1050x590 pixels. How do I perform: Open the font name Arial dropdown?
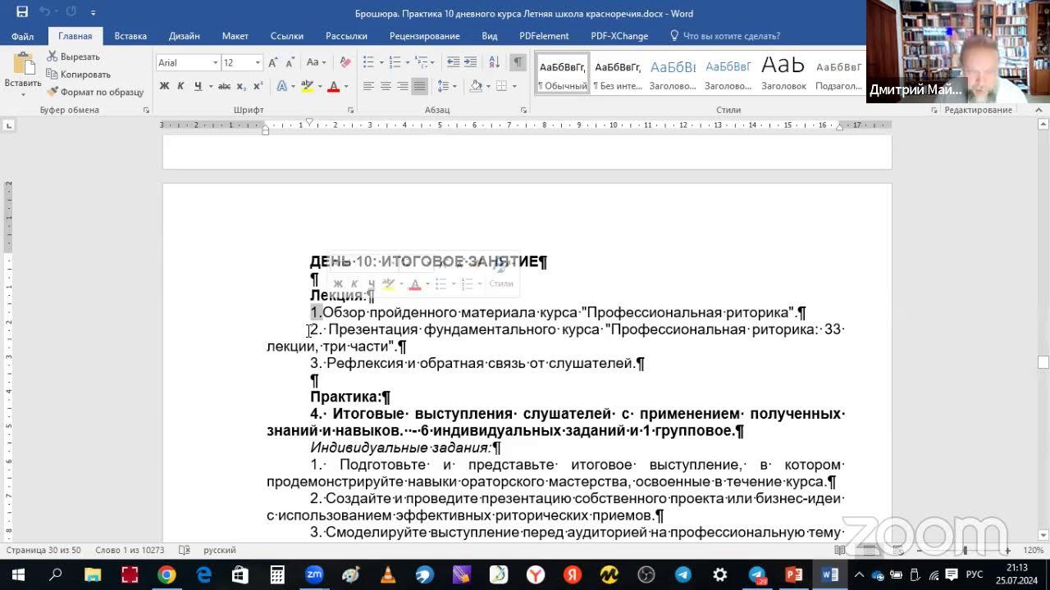(x=216, y=63)
